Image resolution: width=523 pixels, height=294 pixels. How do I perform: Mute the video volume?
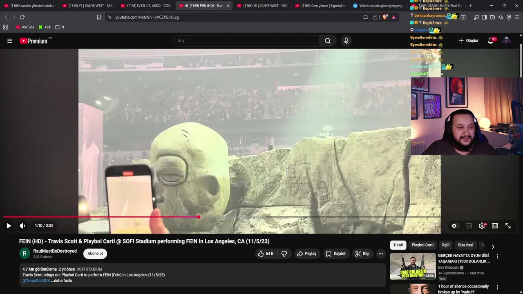coord(22,226)
